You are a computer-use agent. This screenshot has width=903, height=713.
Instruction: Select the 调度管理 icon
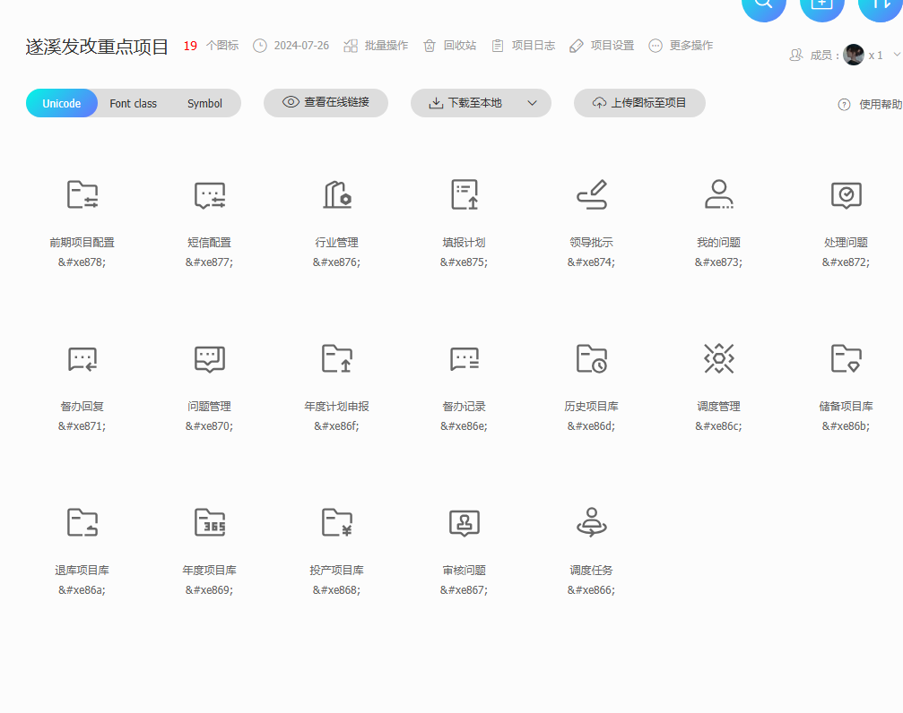point(718,358)
